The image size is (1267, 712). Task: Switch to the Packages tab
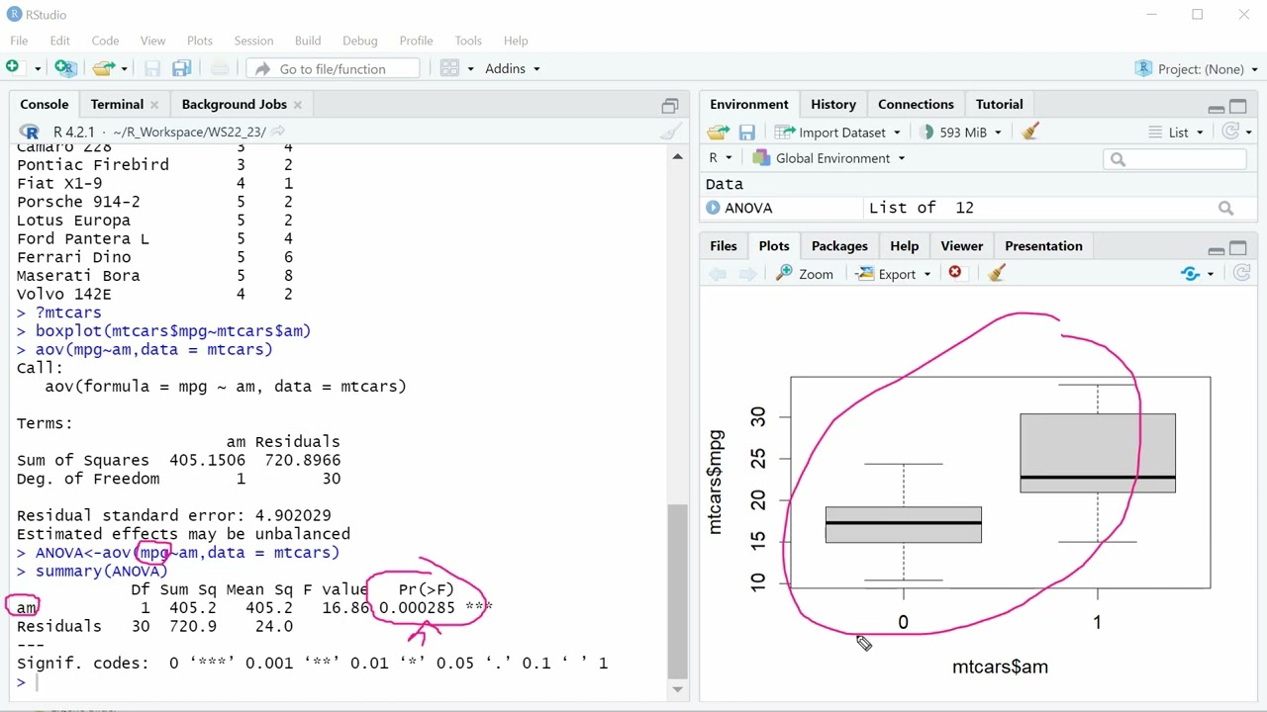[x=839, y=246]
